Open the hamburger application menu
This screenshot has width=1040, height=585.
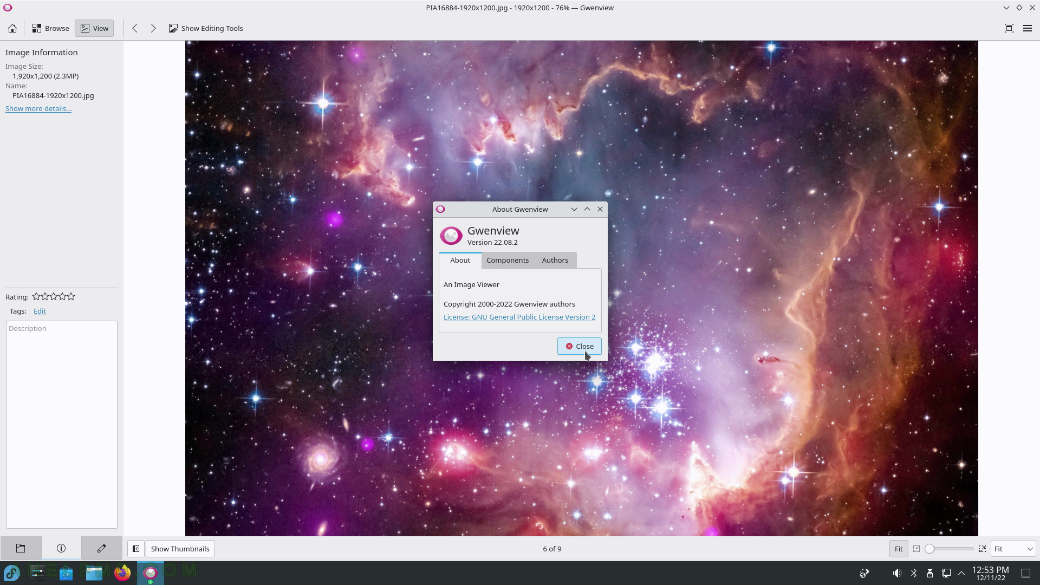1028,28
